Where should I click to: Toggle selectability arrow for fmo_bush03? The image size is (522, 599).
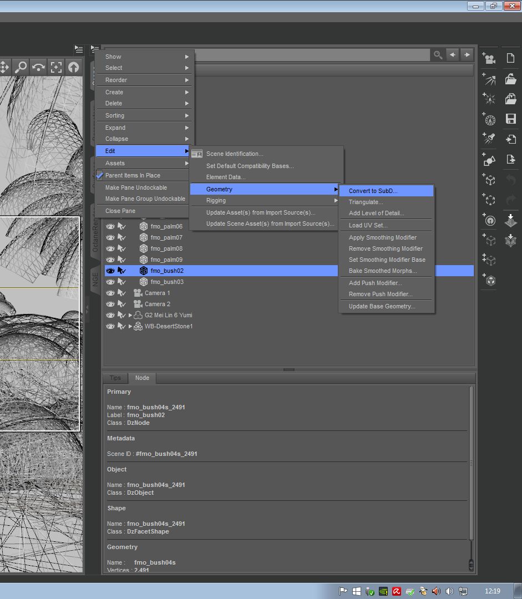pos(121,282)
